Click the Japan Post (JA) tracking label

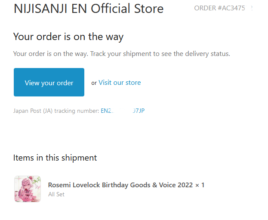coord(56,111)
